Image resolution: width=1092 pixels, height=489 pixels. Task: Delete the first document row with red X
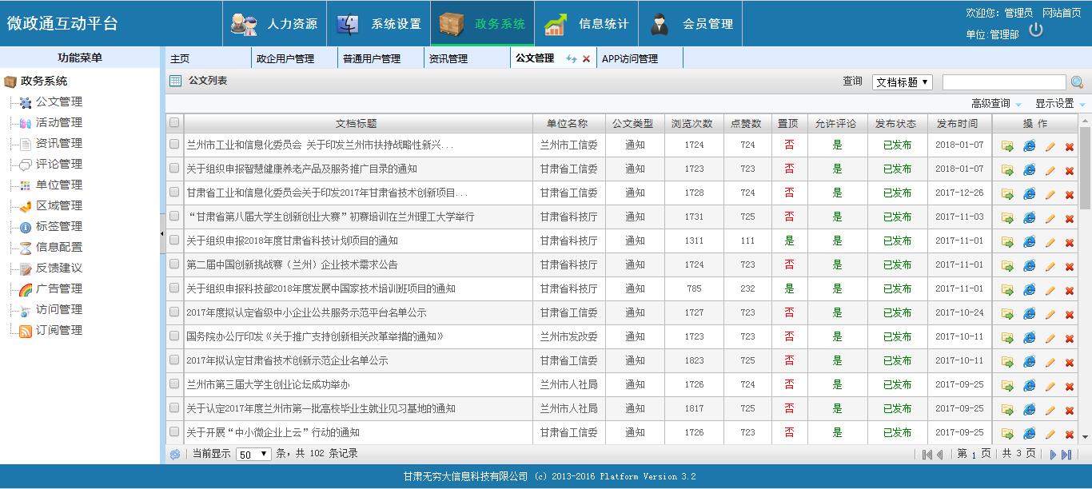[x=1069, y=146]
